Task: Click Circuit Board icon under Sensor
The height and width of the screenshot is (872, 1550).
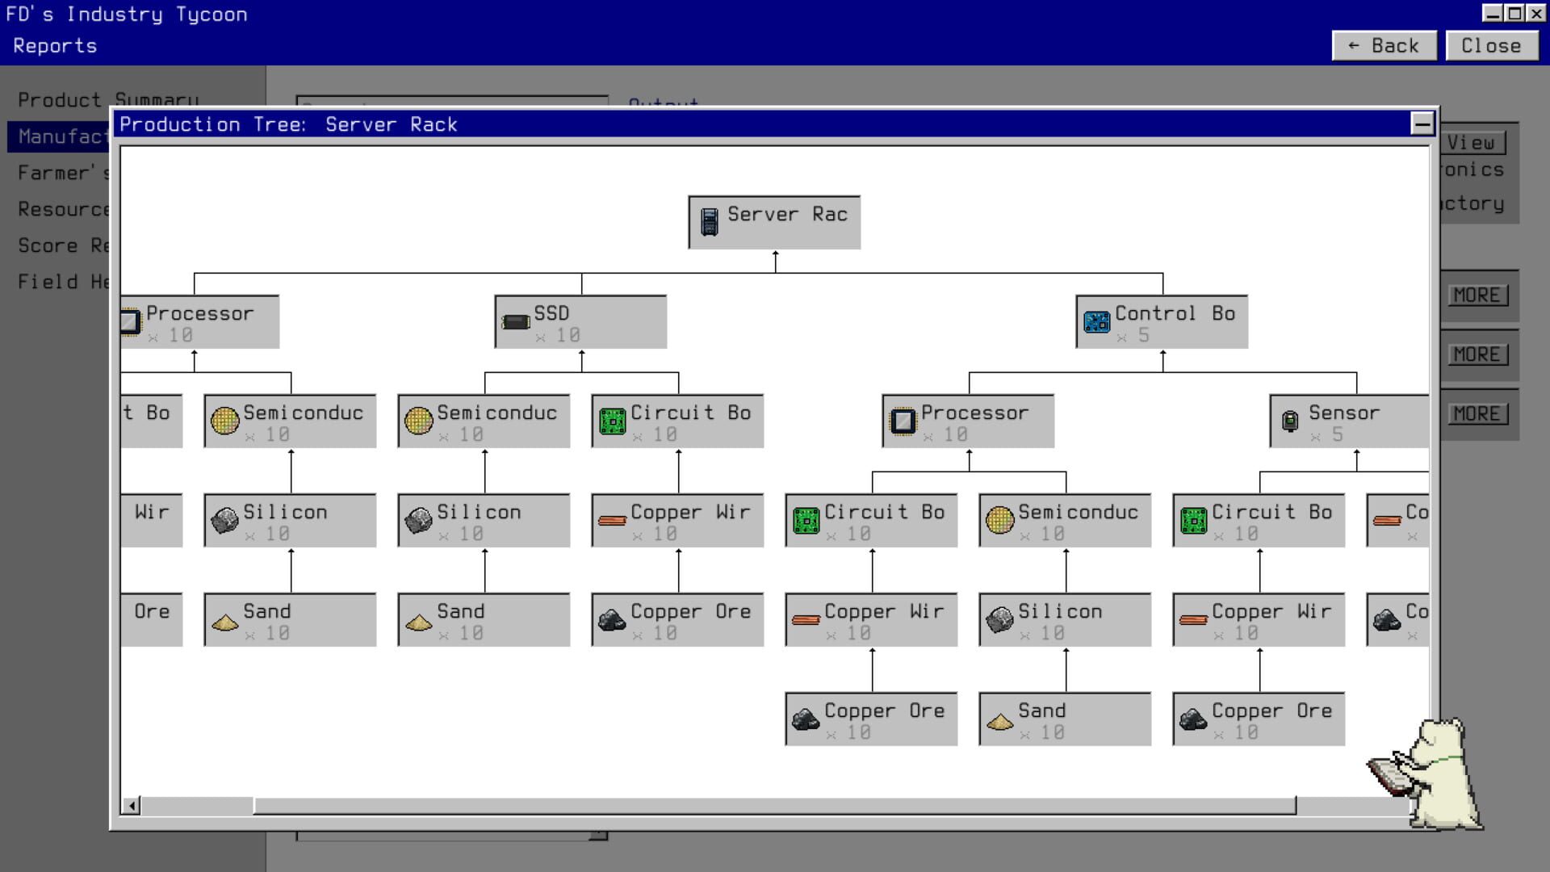Action: (1193, 521)
